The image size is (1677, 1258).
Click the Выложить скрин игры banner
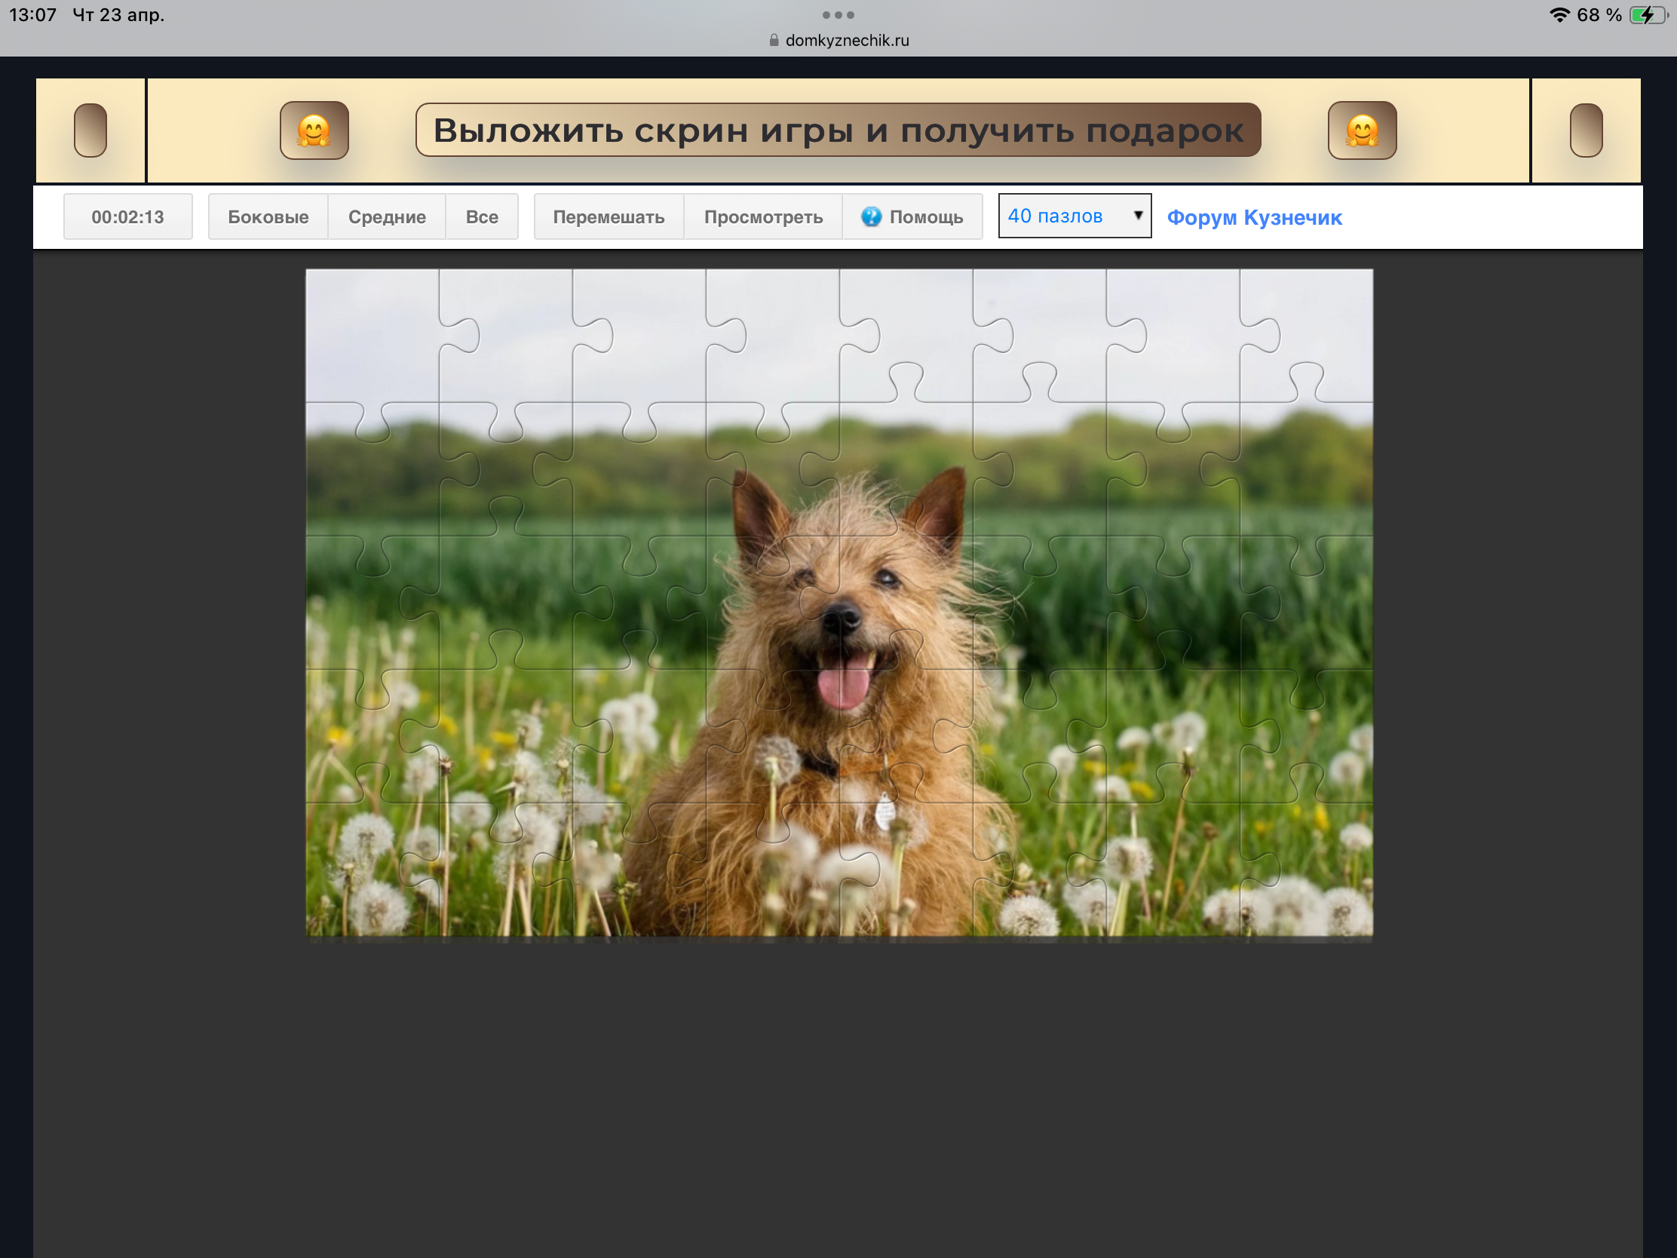pyautogui.click(x=838, y=130)
